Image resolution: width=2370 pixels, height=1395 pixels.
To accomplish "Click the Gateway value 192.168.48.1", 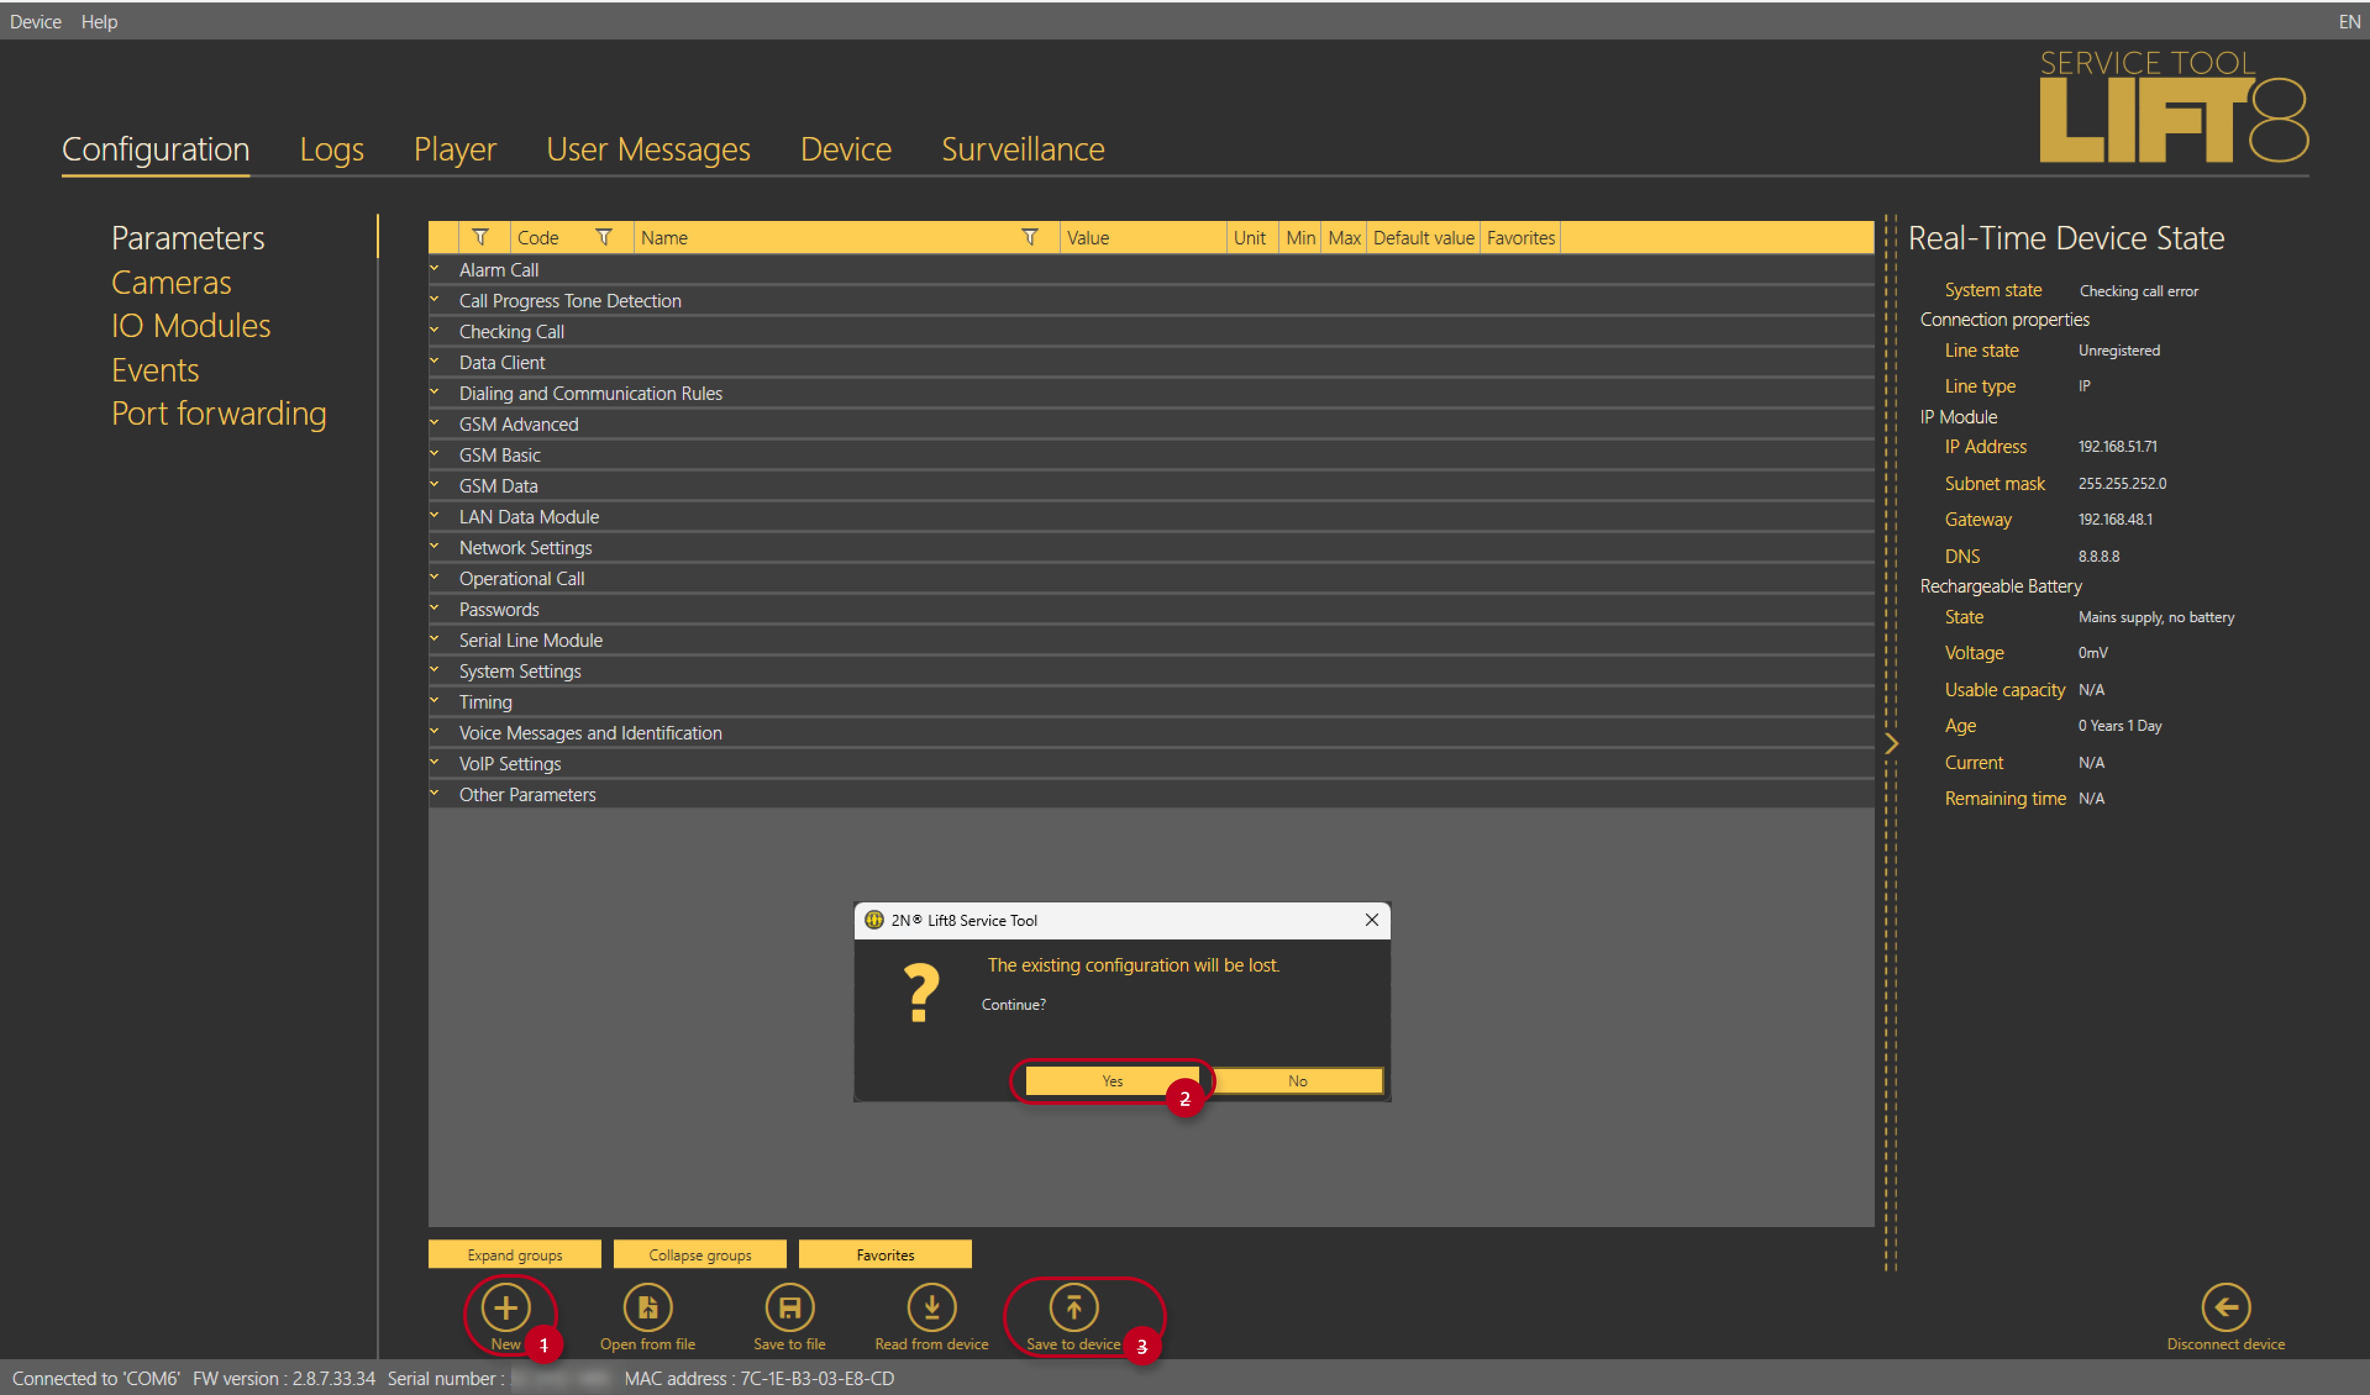I will (2115, 519).
